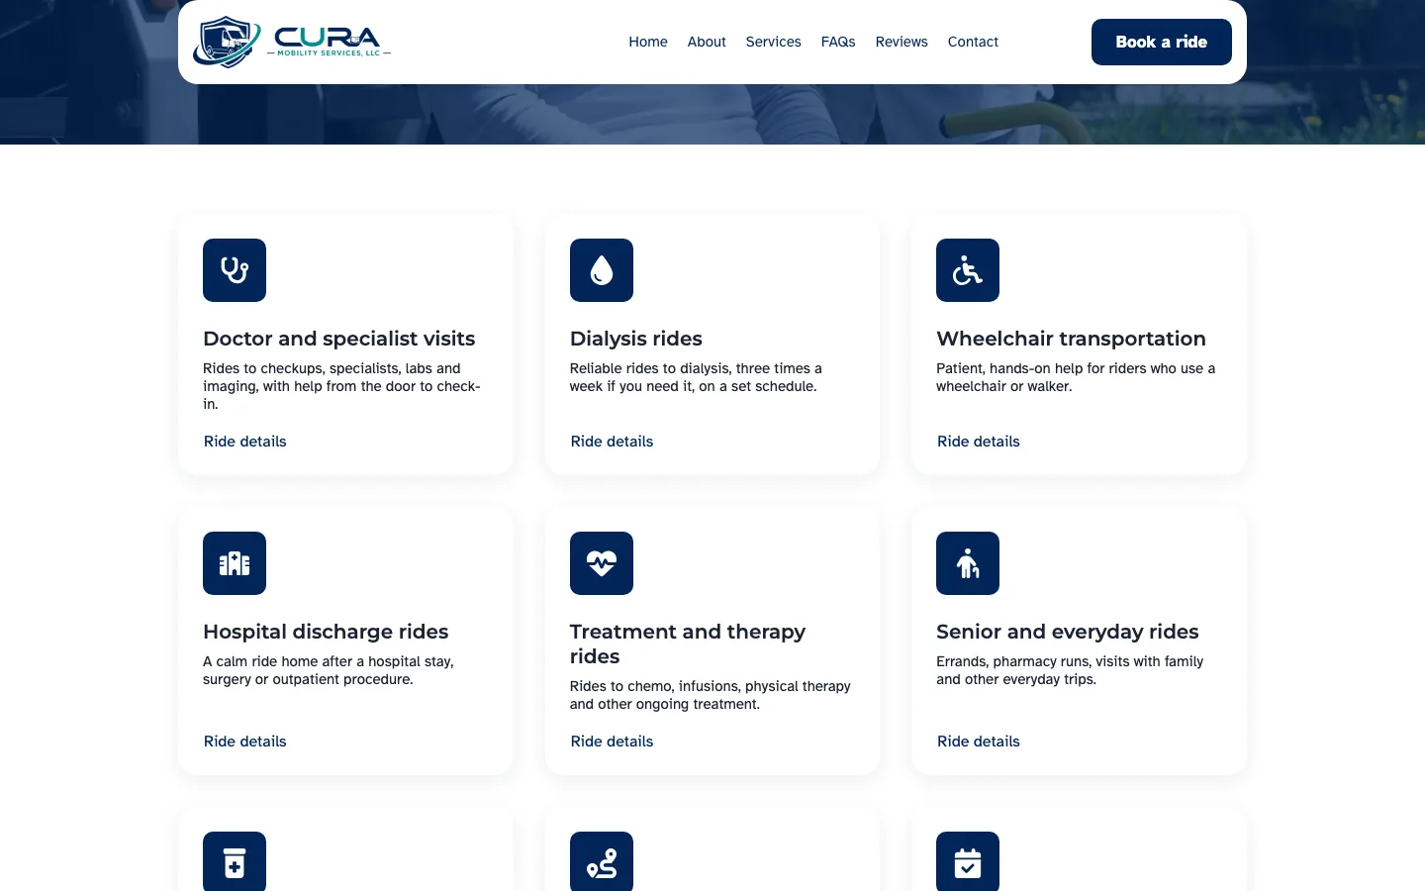Click the Dialysis rides heading
The width and height of the screenshot is (1425, 891).
(x=636, y=339)
